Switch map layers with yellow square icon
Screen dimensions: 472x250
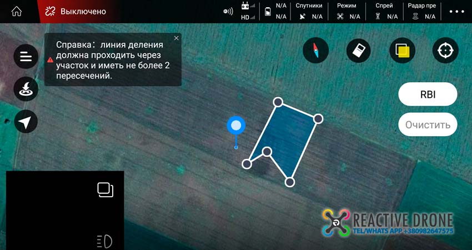pyautogui.click(x=402, y=51)
